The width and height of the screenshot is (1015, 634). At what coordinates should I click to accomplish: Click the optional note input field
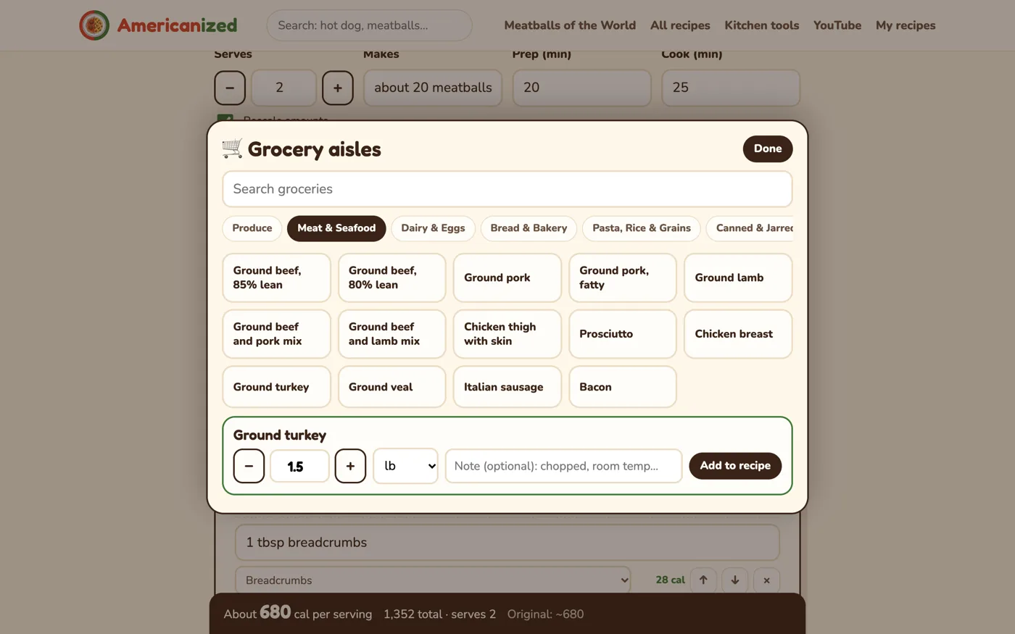(x=563, y=466)
